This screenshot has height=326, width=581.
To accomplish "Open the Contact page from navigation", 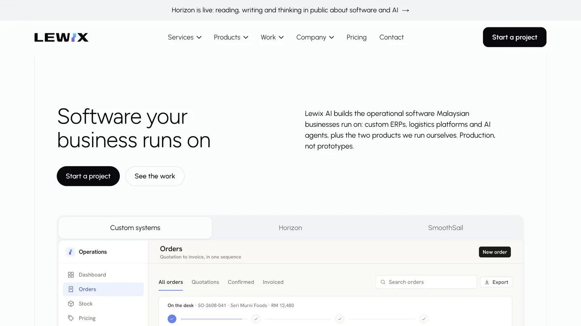I will click(x=391, y=37).
